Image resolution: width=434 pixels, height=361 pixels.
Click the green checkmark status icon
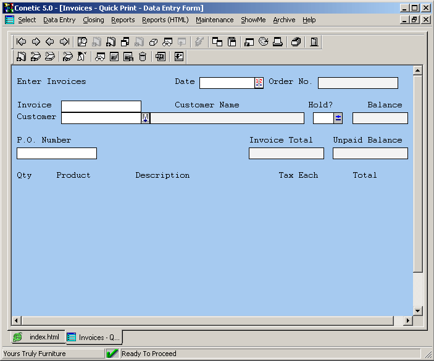point(112,354)
